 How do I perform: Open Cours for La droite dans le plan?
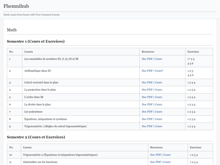tap(158, 104)
